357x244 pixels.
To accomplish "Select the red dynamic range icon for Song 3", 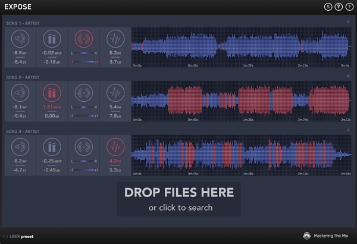I will tap(115, 146).
